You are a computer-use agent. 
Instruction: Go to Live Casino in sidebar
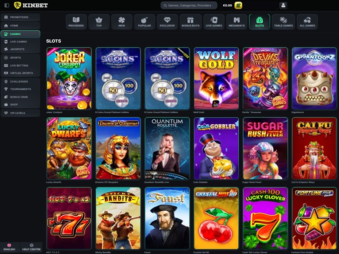click(x=20, y=41)
